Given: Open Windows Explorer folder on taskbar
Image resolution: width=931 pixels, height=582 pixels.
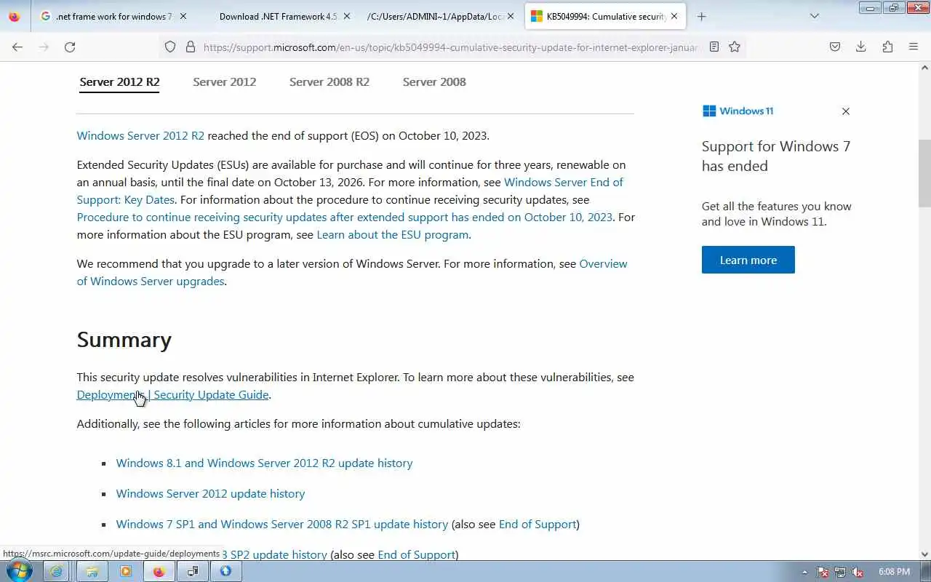Looking at the screenshot, I should point(91,571).
